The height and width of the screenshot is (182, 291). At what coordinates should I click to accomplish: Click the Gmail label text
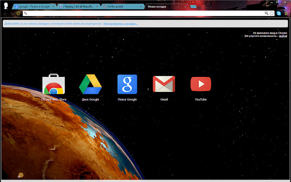164,100
